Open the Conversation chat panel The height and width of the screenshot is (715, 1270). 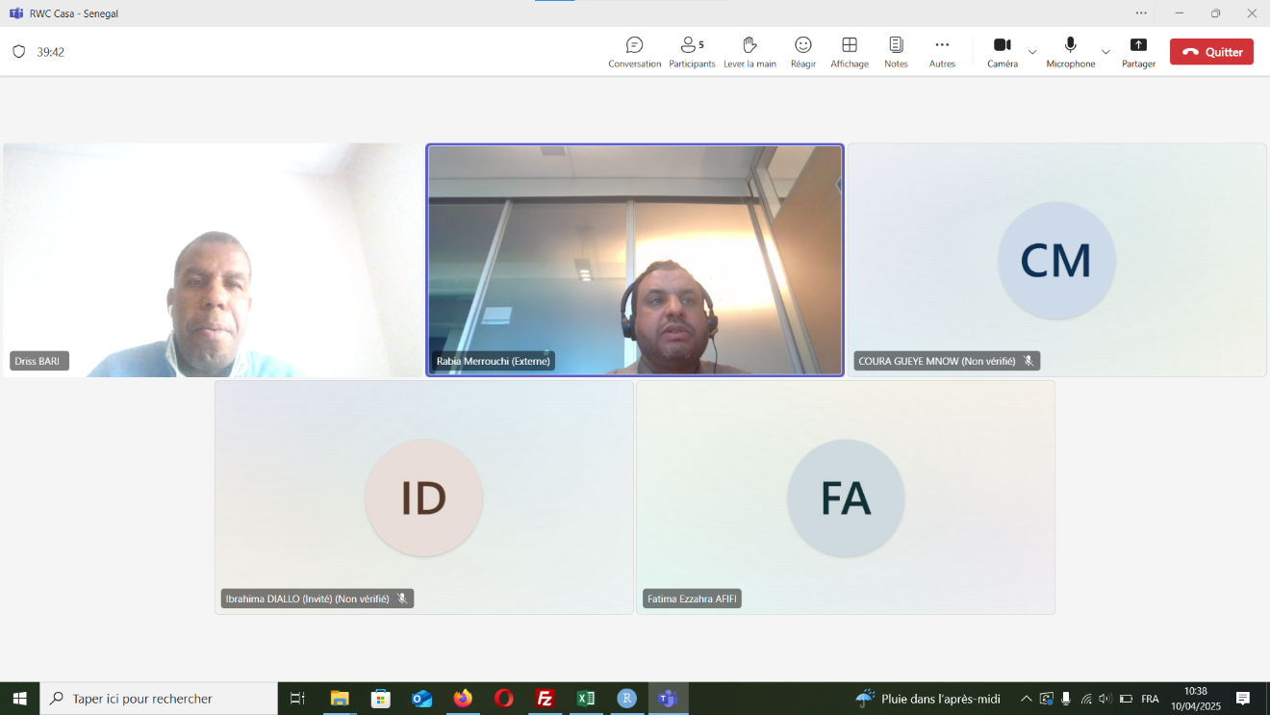pyautogui.click(x=634, y=52)
